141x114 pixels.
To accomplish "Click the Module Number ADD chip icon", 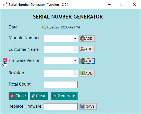I will pos(82,38).
